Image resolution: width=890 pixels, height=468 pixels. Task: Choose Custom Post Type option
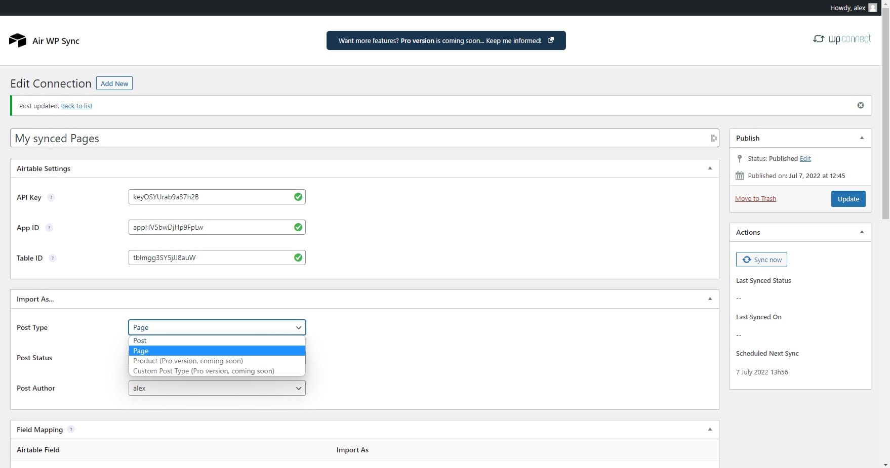(x=217, y=371)
